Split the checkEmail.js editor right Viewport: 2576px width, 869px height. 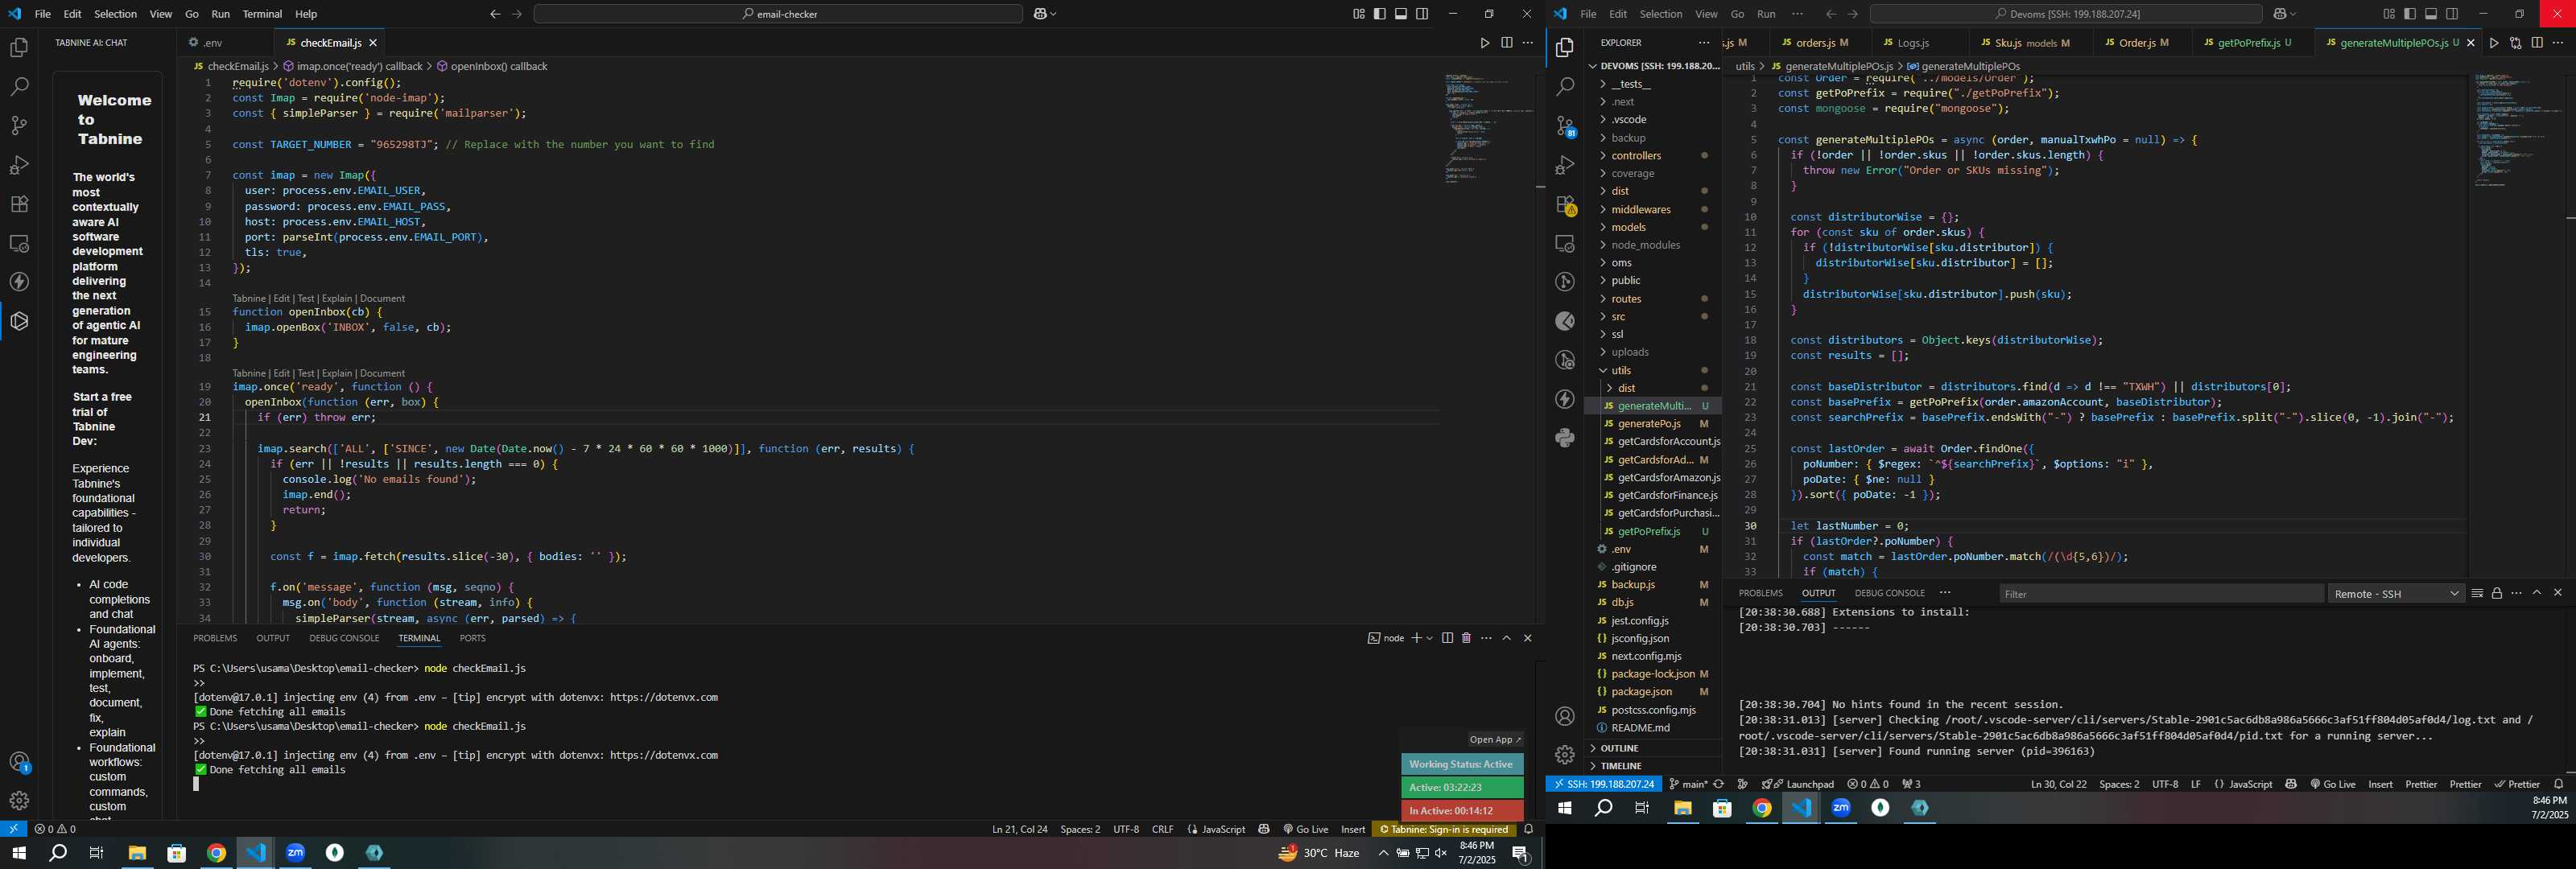1506,43
